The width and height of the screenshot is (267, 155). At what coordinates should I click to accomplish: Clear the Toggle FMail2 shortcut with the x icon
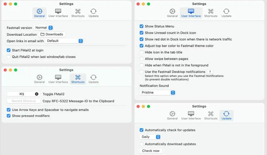37,94
